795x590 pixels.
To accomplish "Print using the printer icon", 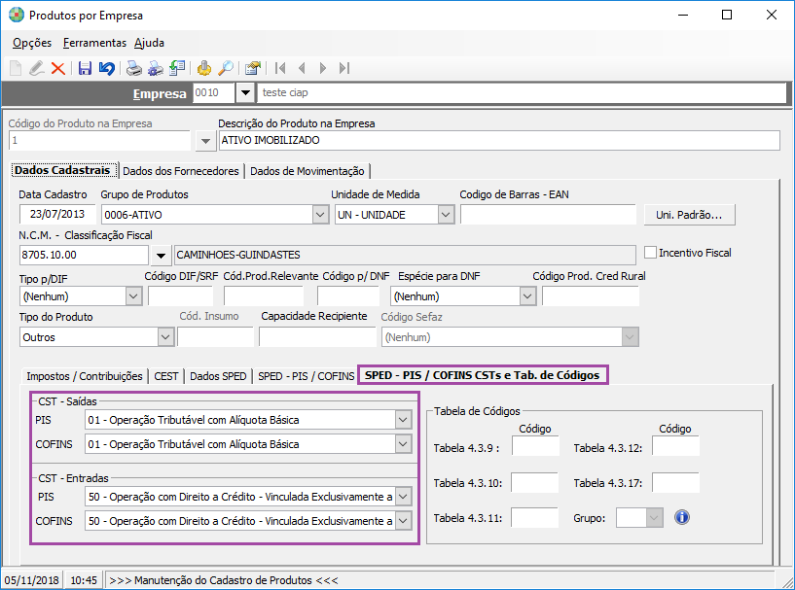I will point(134,68).
